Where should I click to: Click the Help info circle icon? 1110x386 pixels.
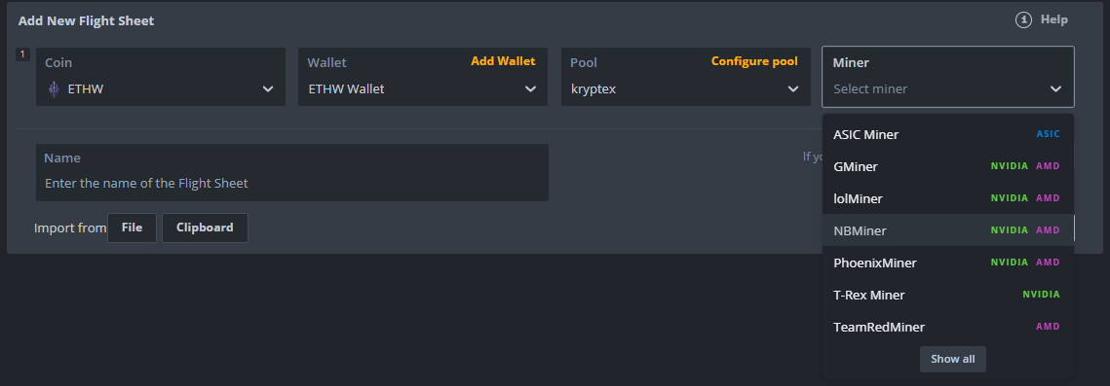tap(1023, 19)
